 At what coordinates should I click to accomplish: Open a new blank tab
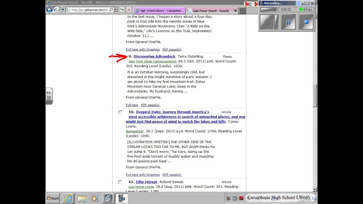point(242,11)
